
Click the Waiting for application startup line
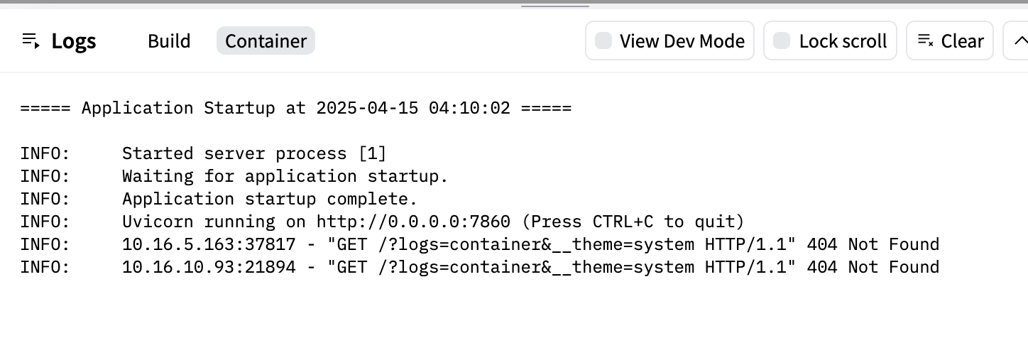pyautogui.click(x=234, y=176)
